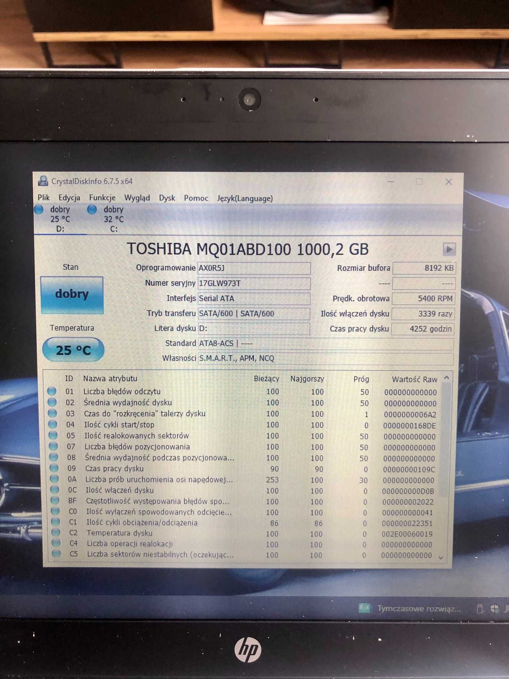
Task: Close the CrystalDiskInfo window
Action: (x=449, y=182)
